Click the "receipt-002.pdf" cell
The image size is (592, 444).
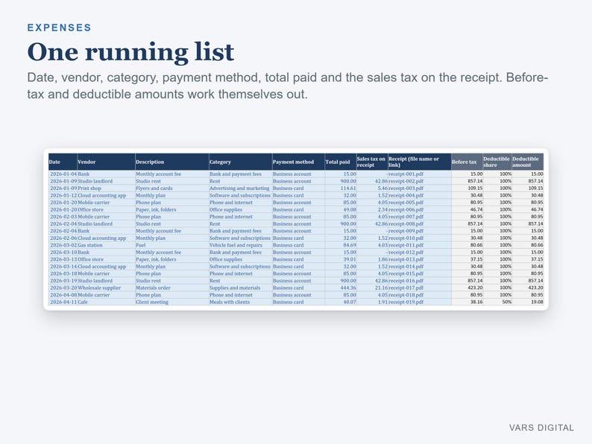pyautogui.click(x=420, y=181)
